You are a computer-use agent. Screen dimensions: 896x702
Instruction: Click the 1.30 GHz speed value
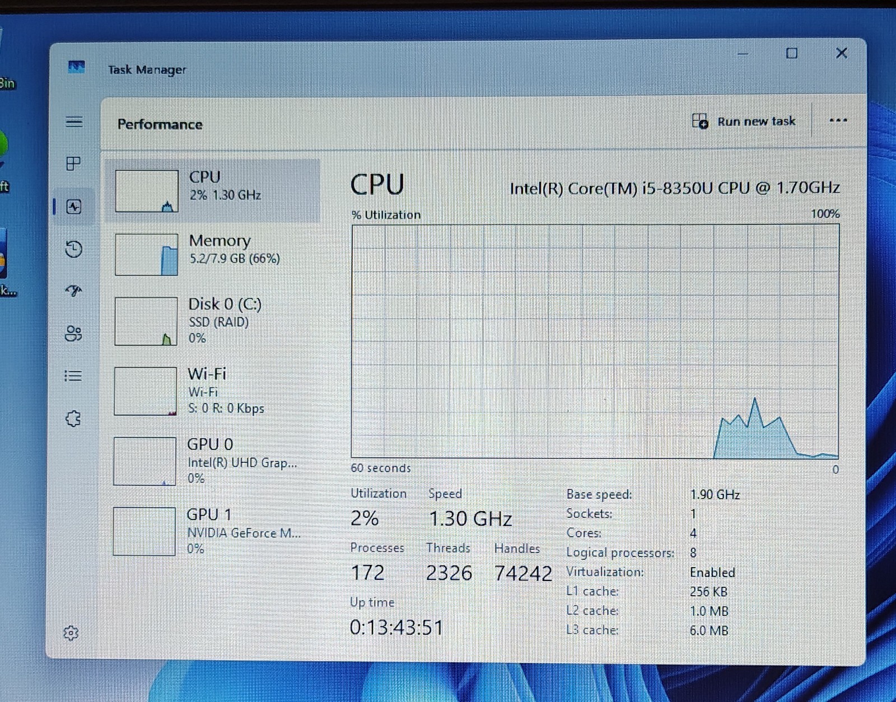[470, 519]
